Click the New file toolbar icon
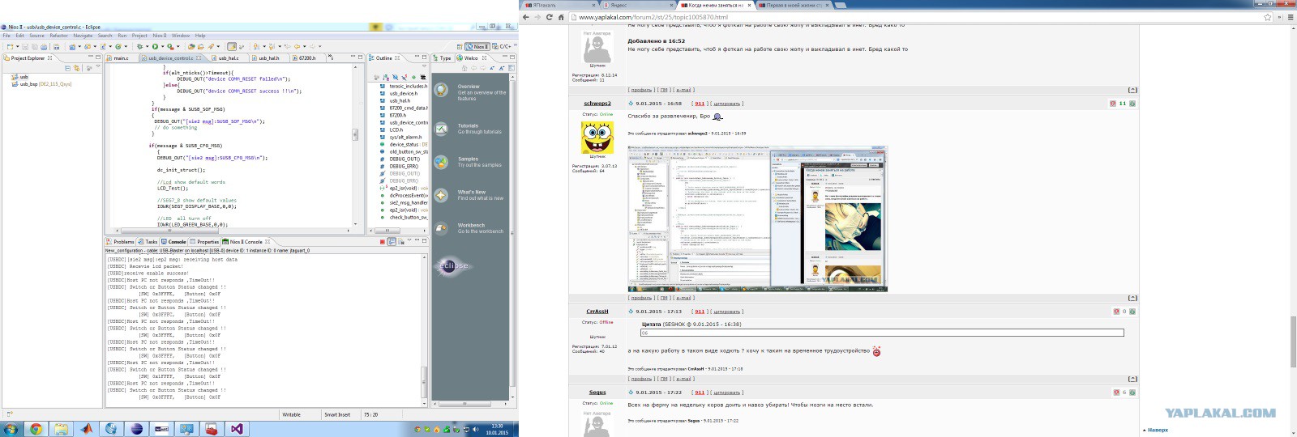 coord(10,47)
